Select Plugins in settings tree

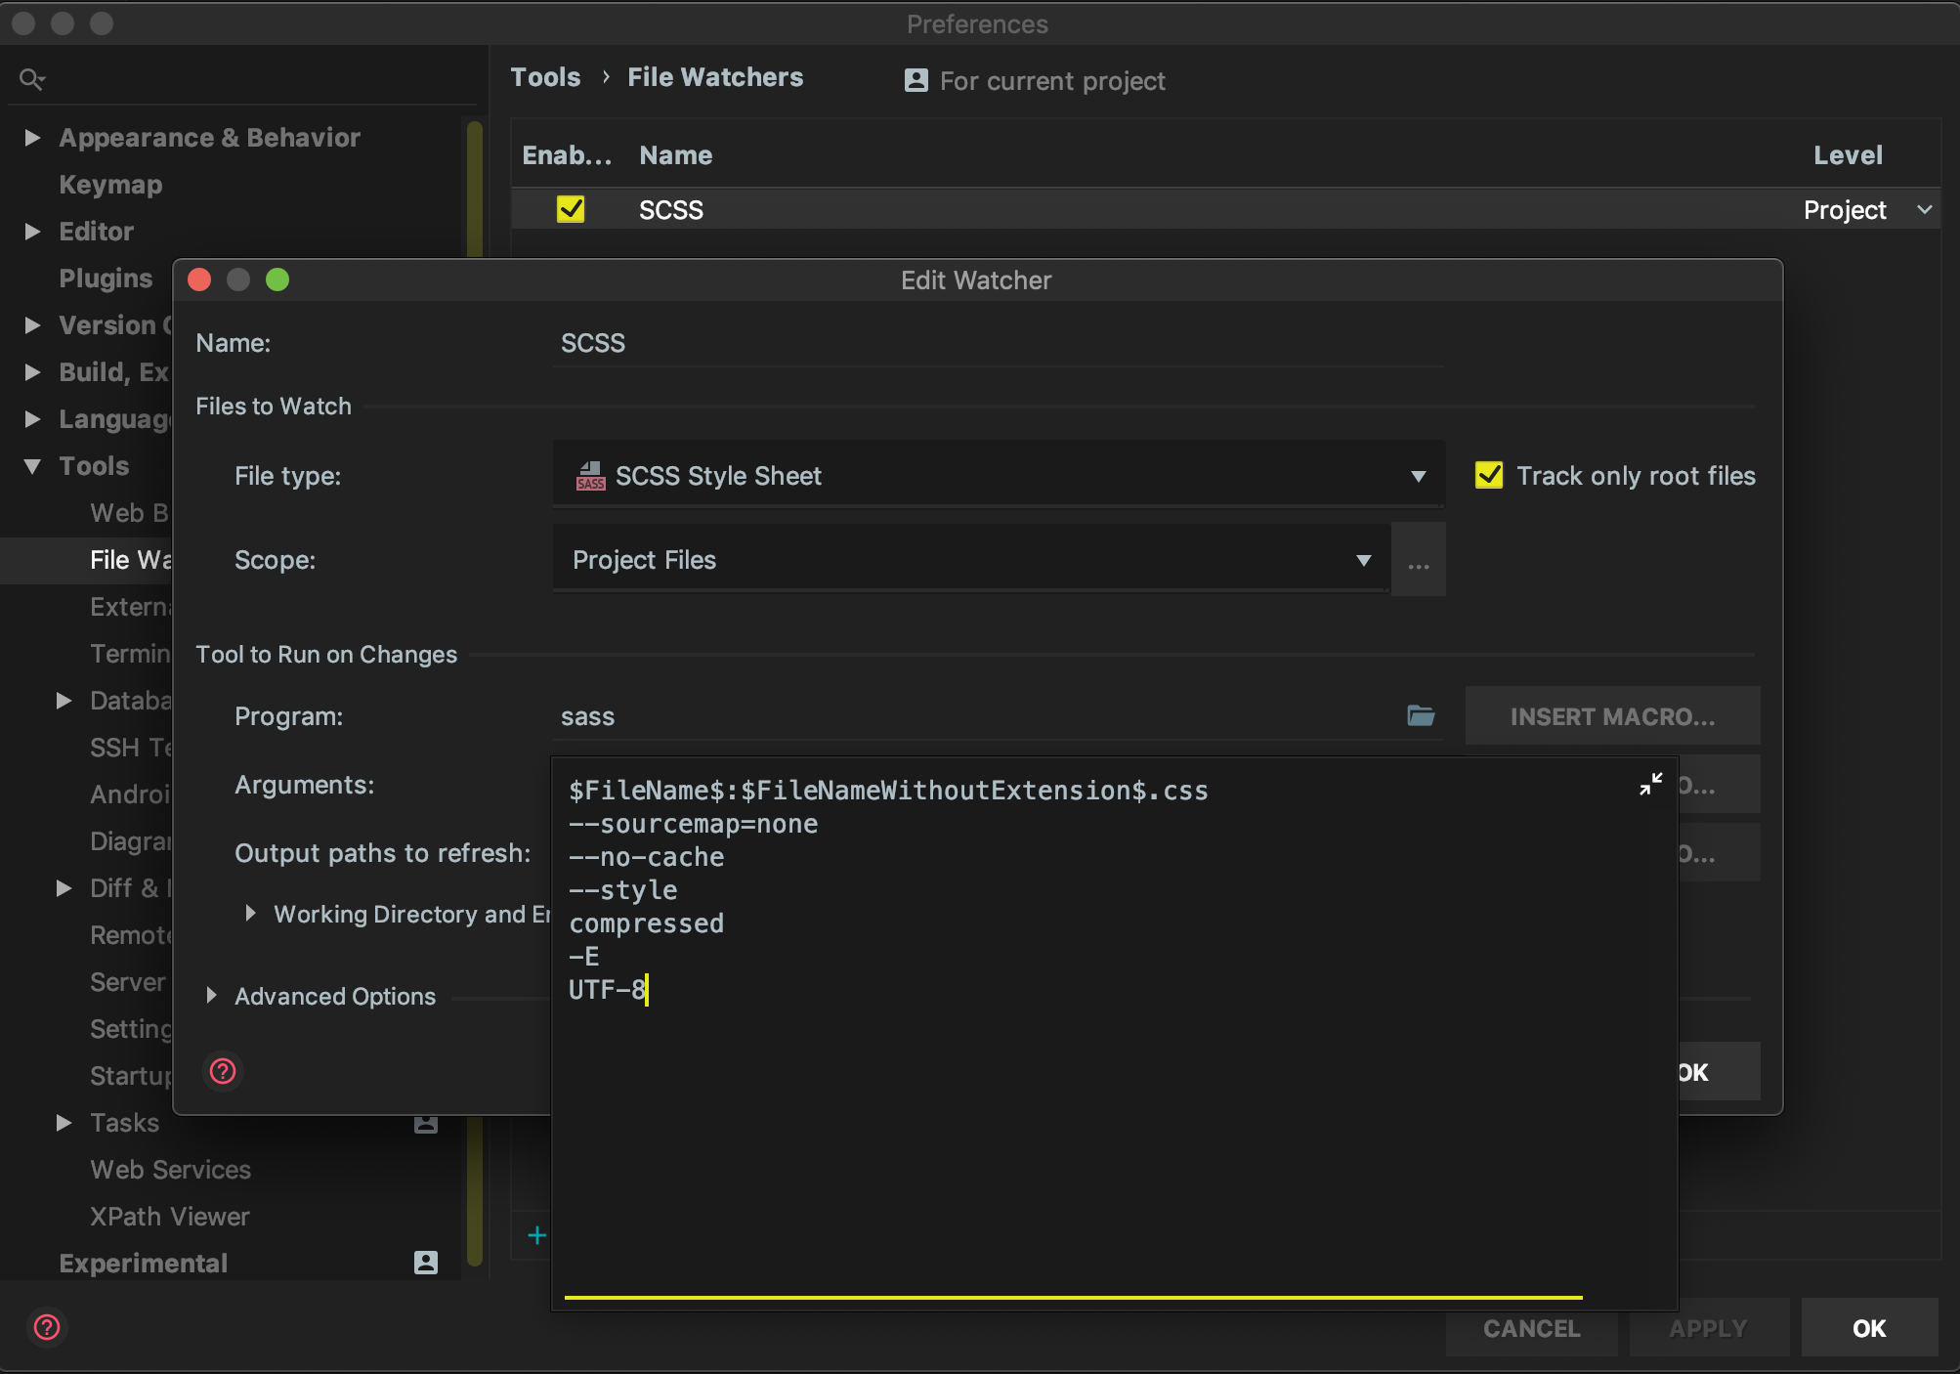pyautogui.click(x=106, y=279)
